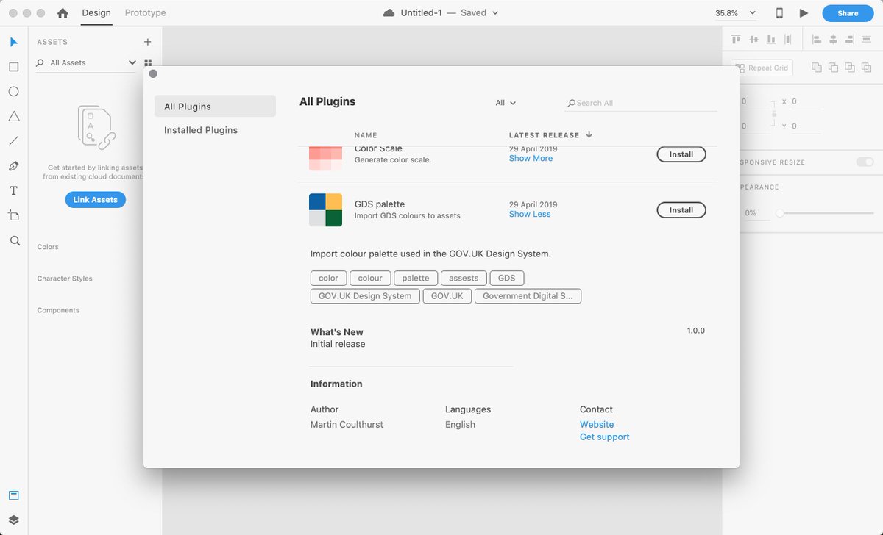Close the plugins dialog
Screen dimensions: 883x535
153,73
